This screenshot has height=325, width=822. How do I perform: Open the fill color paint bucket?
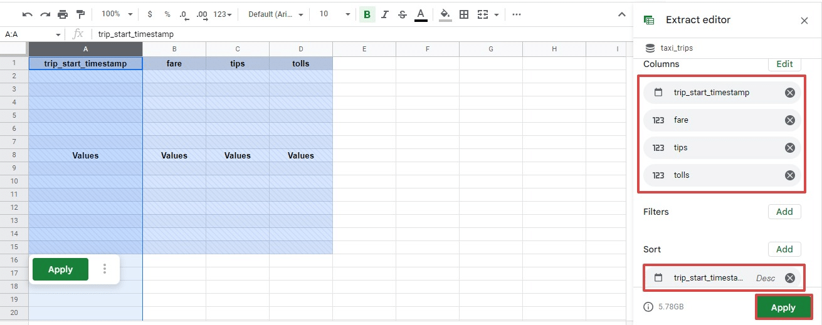(x=445, y=14)
